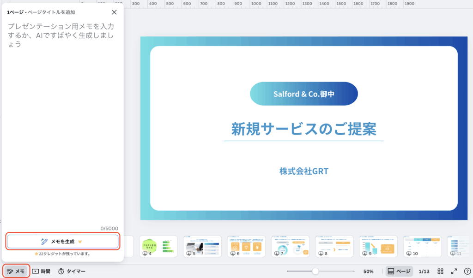473x278 pixels.
Task: Enter fullscreen presentation mode
Action: tap(454, 271)
